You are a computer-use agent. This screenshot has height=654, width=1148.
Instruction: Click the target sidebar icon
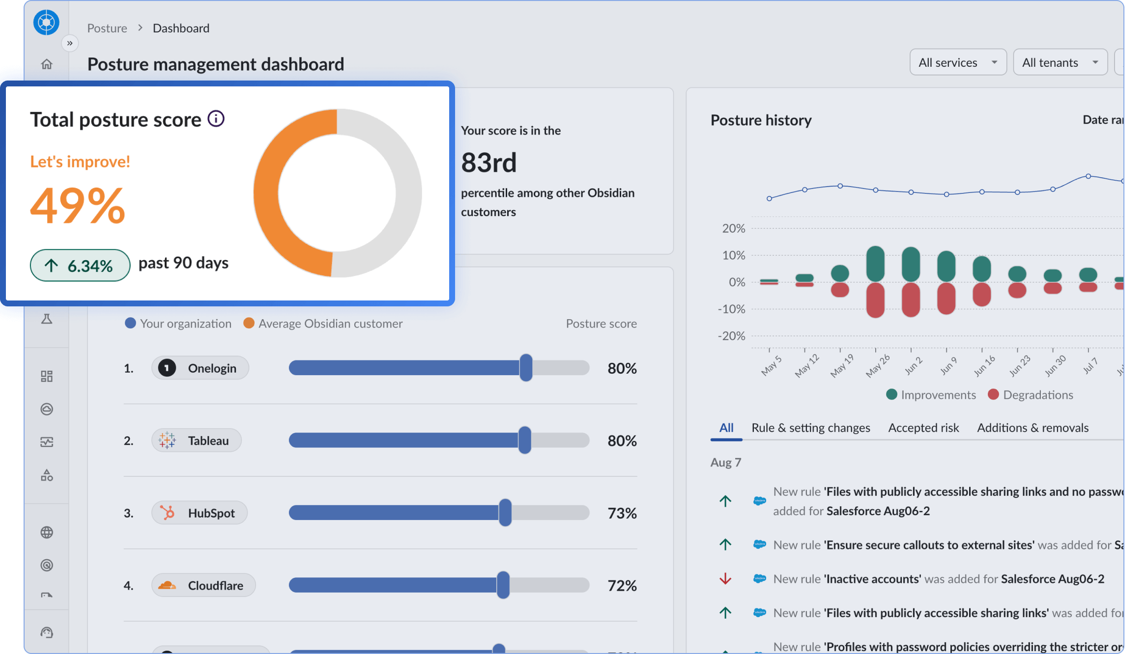[47, 565]
